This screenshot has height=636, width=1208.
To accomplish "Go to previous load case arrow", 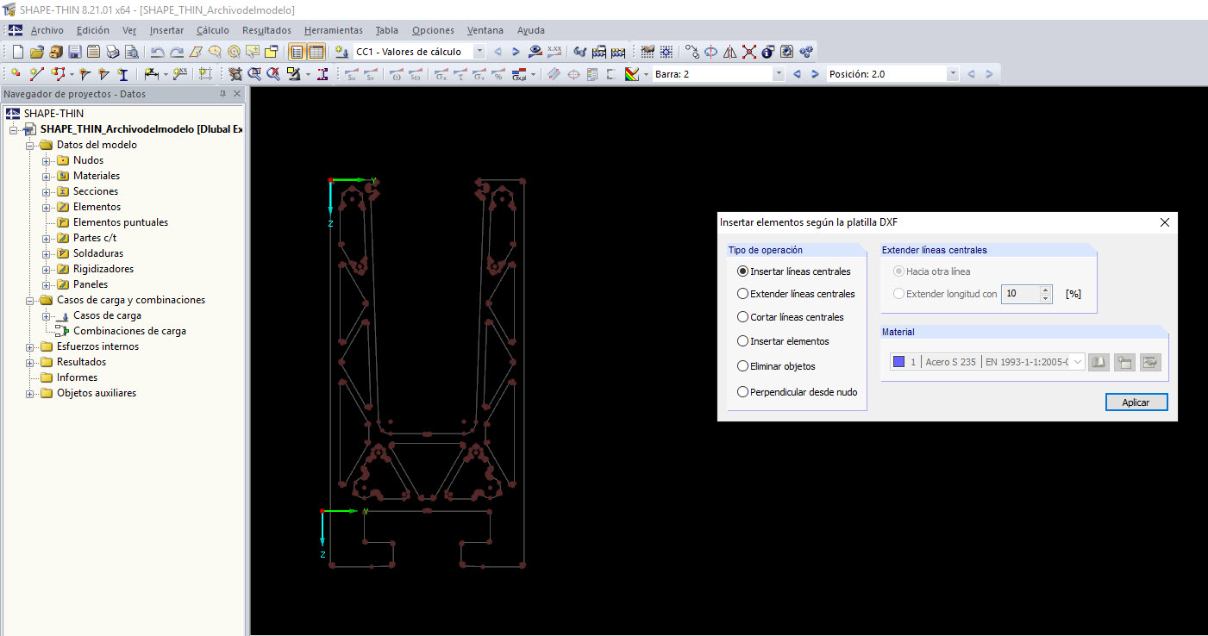I will (498, 52).
